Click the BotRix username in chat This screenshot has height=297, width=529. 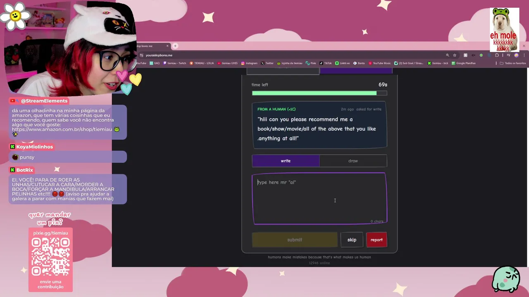point(25,170)
